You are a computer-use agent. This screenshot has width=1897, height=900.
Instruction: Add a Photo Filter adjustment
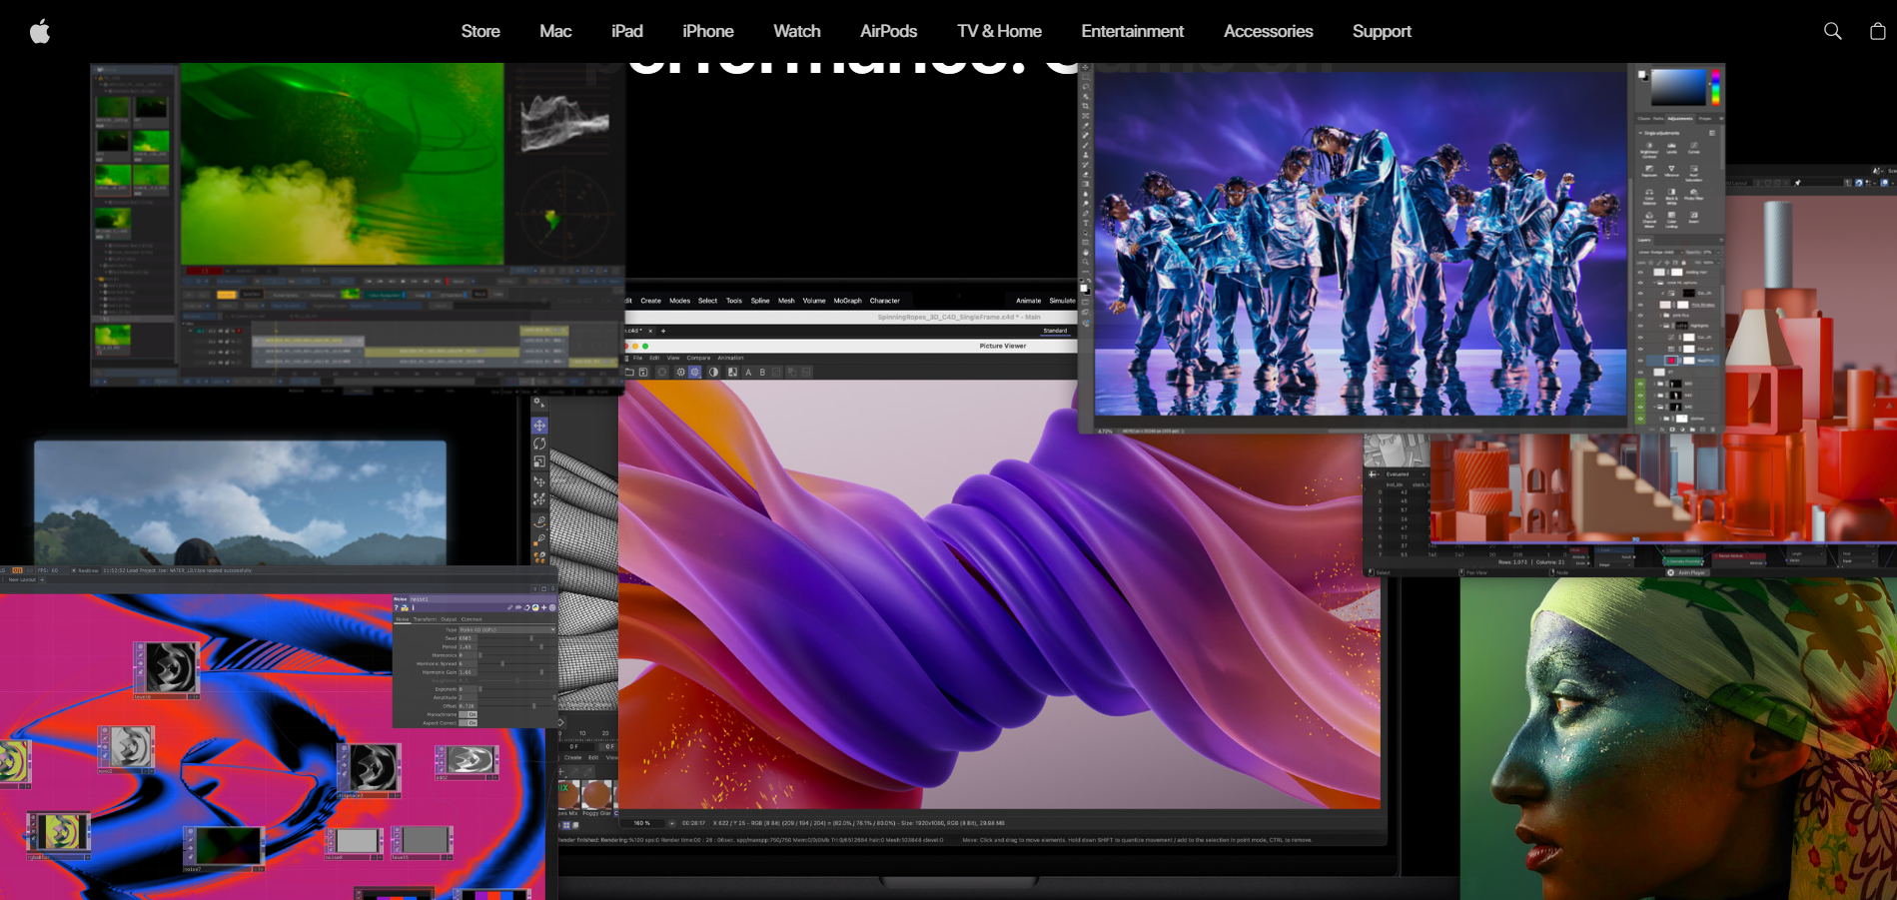(1693, 196)
